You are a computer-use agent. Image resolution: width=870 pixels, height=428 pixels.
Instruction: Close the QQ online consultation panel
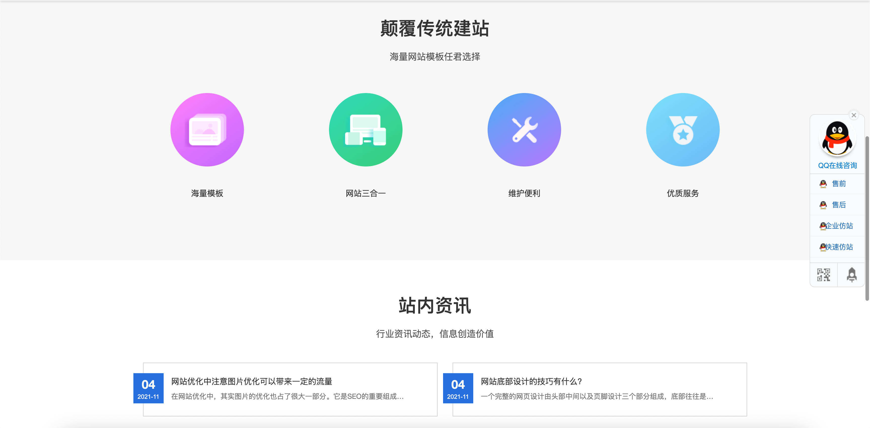[x=854, y=115]
